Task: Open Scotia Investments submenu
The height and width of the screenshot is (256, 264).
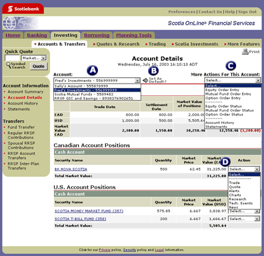Action: pos(195,44)
